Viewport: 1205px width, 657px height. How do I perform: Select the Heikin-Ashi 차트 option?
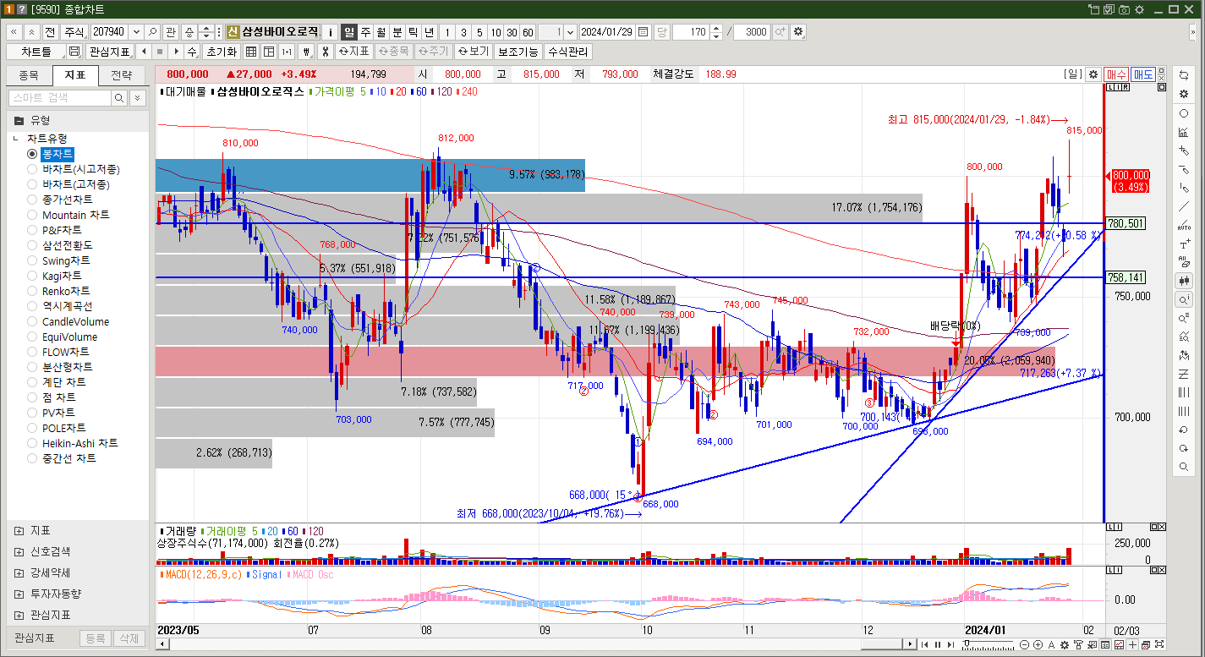[x=72, y=443]
